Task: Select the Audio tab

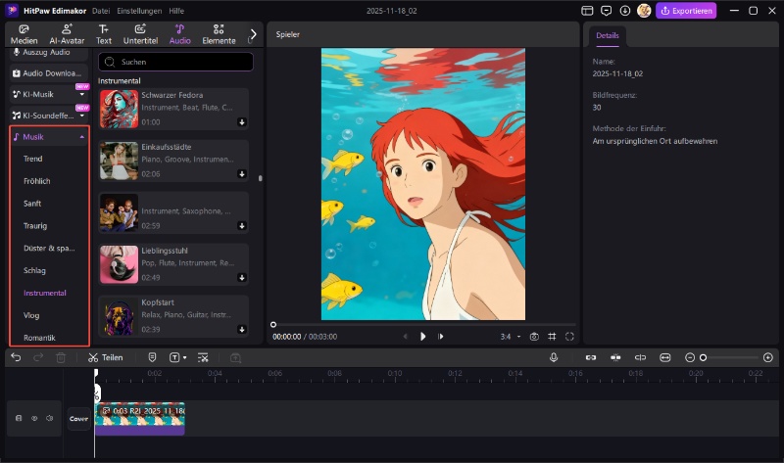Action: [x=180, y=34]
